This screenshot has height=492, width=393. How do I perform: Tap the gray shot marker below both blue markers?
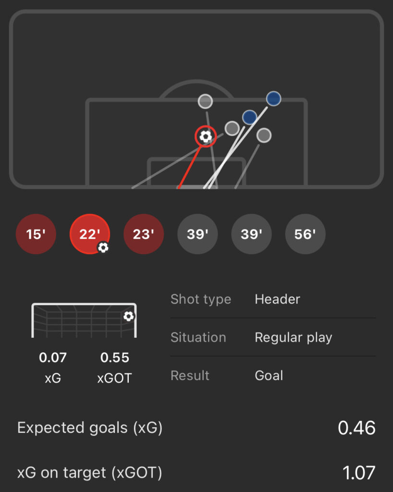pos(264,135)
